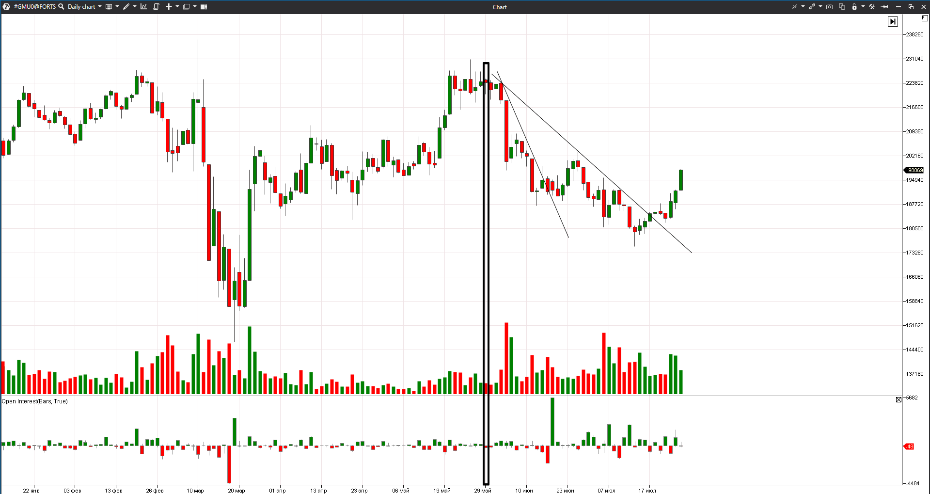The width and height of the screenshot is (930, 494).
Task: Expand the drawing tools dropdown arrow
Action: click(x=134, y=7)
